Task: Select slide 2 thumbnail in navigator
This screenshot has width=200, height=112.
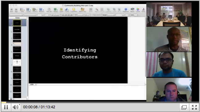Action: point(17,29)
